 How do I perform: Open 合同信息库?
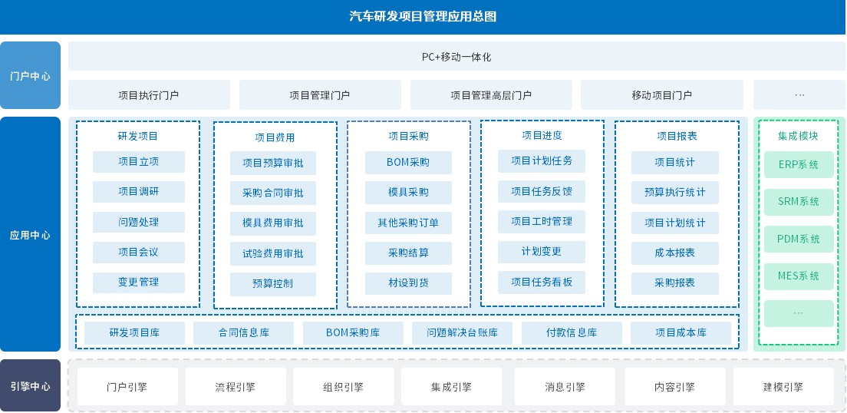244,333
